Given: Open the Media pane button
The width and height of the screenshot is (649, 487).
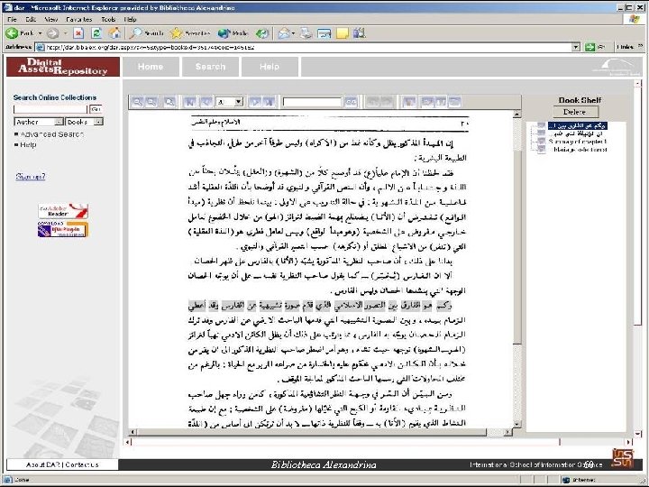Looking at the screenshot, I should pos(233,33).
